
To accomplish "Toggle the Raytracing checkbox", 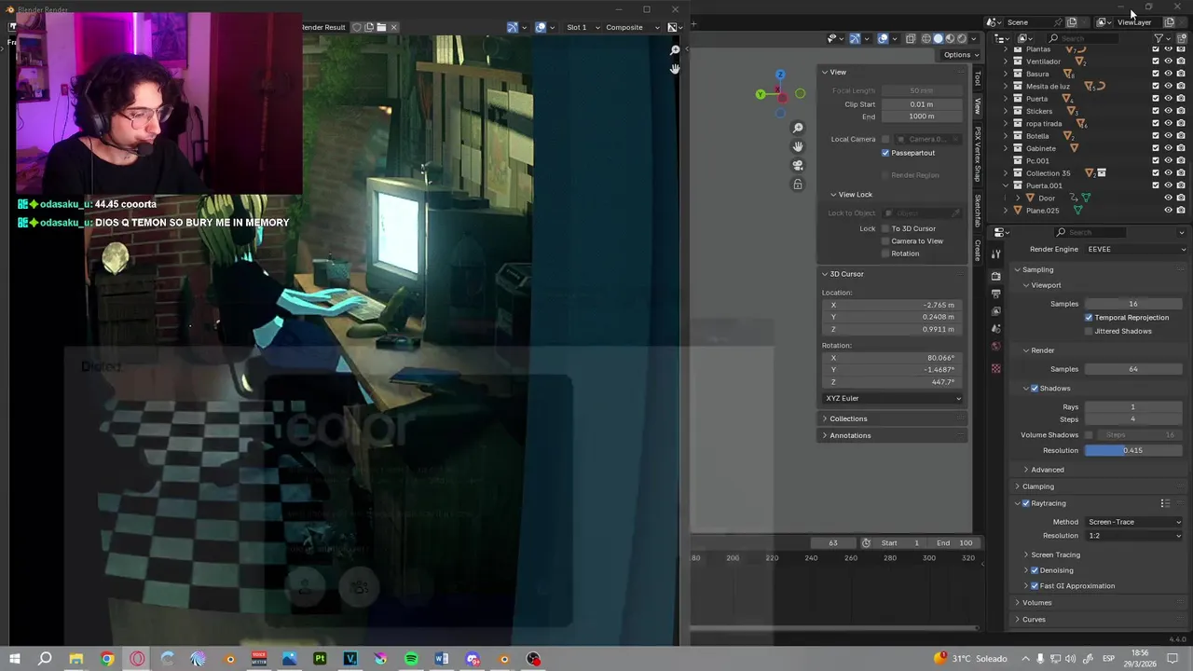I will click(1026, 503).
